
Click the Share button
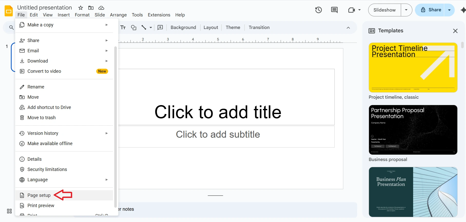[x=430, y=10]
